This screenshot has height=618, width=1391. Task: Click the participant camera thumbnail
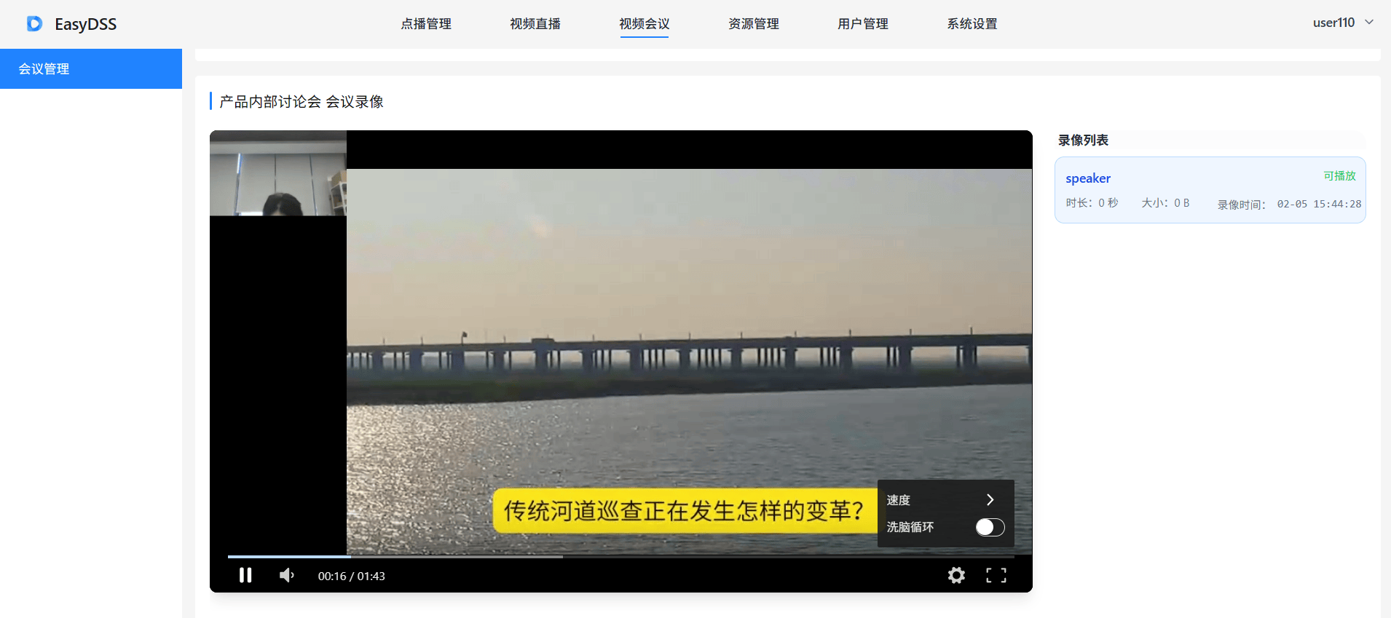pos(277,173)
